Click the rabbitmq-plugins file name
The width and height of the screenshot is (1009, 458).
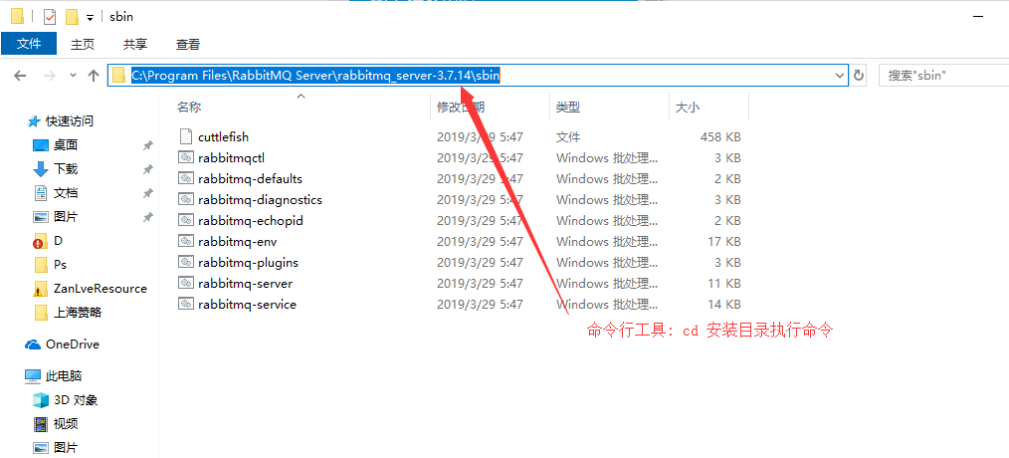tap(249, 262)
